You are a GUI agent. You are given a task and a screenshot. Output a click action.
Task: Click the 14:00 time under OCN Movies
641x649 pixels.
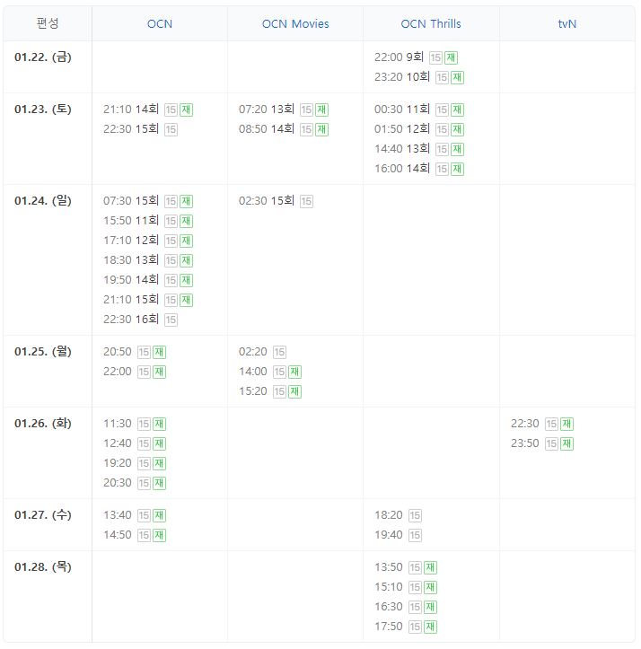[252, 372]
